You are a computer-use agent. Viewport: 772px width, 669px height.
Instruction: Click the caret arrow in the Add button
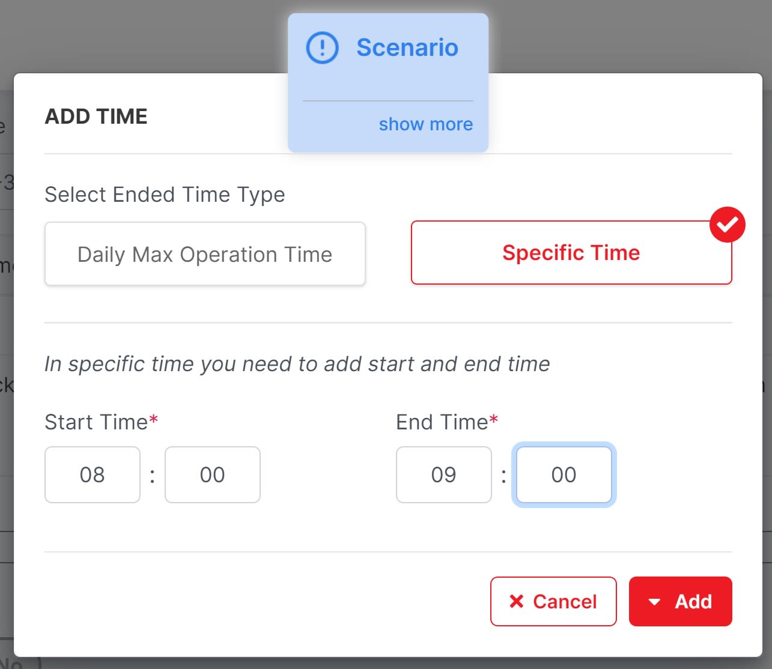pos(655,602)
